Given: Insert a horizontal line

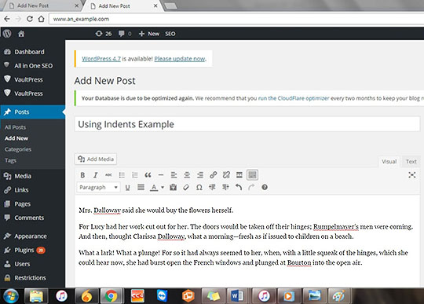Looking at the screenshot, I should tap(161, 175).
